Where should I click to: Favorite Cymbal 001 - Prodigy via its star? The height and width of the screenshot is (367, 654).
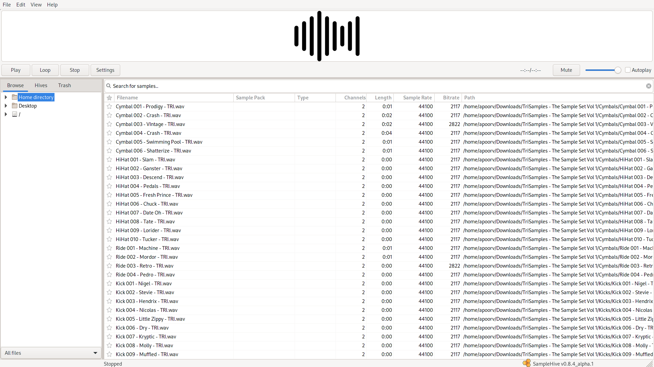pyautogui.click(x=109, y=107)
